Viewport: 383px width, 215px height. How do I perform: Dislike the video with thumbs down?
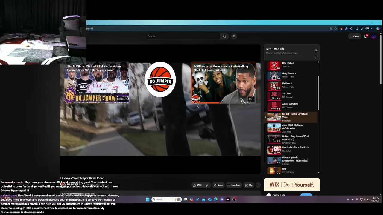pos(207,185)
